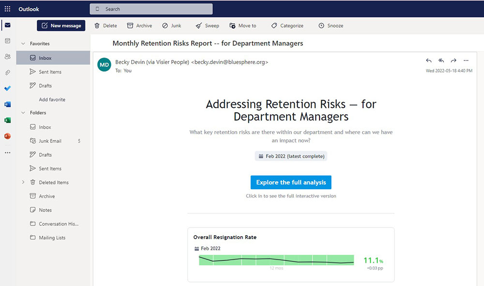Open the Files attachment icon in rail
484x286 pixels.
(7, 73)
